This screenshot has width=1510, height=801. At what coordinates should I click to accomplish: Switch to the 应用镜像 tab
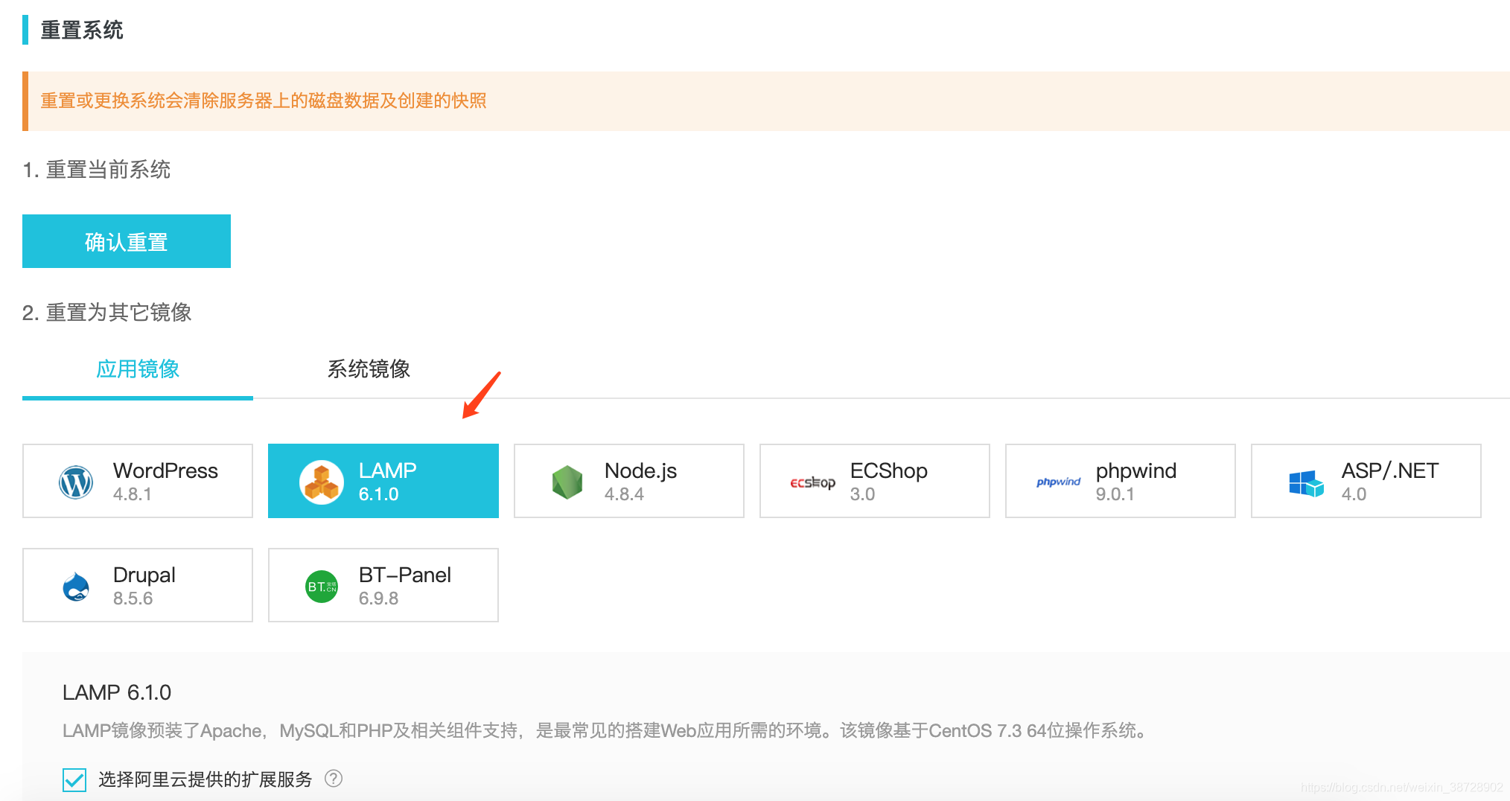138,369
